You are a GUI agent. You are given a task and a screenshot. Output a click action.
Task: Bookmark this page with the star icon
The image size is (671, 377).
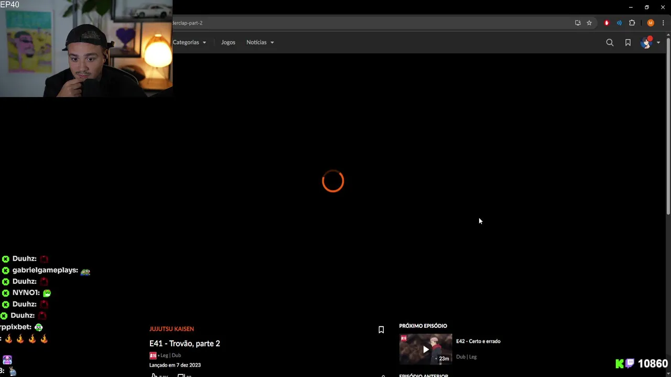click(x=589, y=23)
